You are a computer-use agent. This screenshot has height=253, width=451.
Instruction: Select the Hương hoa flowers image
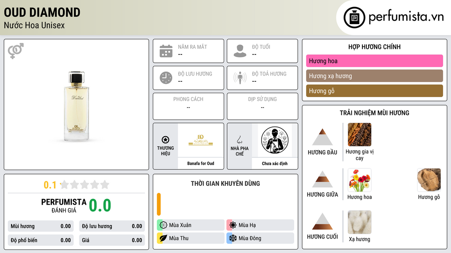(359, 180)
